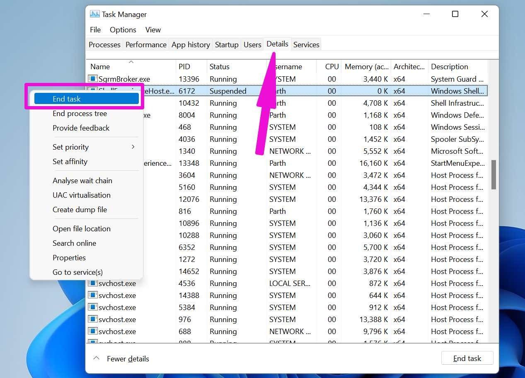Sort by the Architecture column header
This screenshot has height=378, width=525.
[x=409, y=66]
